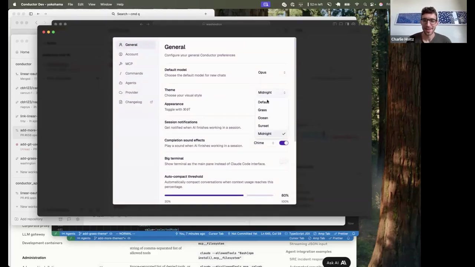Click Home in the Conductor sidebar

tap(25, 52)
